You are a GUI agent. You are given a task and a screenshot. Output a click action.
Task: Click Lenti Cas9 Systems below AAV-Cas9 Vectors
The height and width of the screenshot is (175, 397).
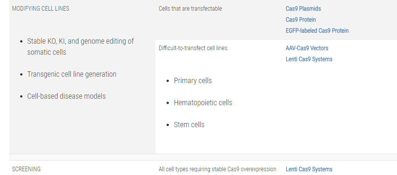point(309,59)
